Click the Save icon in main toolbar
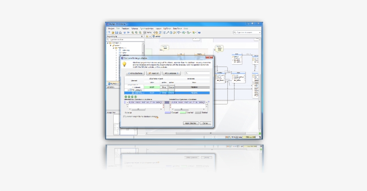Viewport: 367px width, 191px height. pyautogui.click(x=116, y=33)
